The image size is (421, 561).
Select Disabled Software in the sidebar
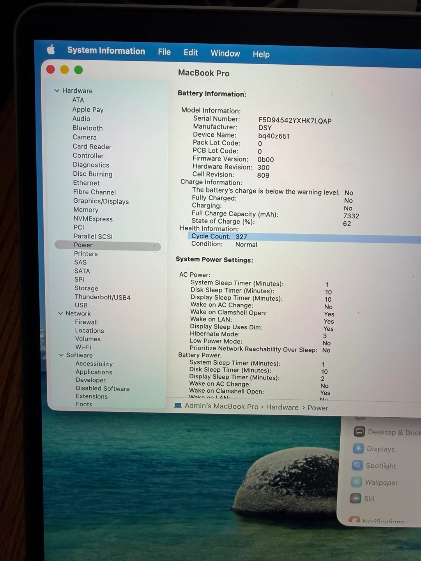point(103,388)
